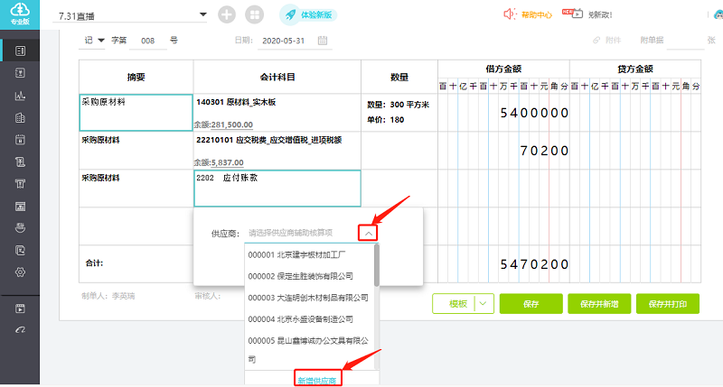Collapse the supplier dropdown chevron

point(368,234)
